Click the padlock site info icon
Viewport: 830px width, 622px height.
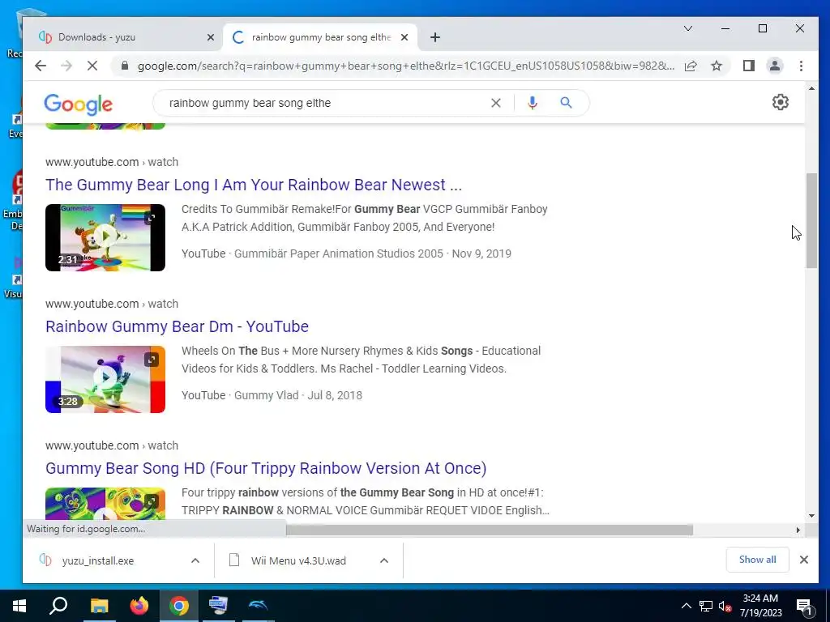125,66
